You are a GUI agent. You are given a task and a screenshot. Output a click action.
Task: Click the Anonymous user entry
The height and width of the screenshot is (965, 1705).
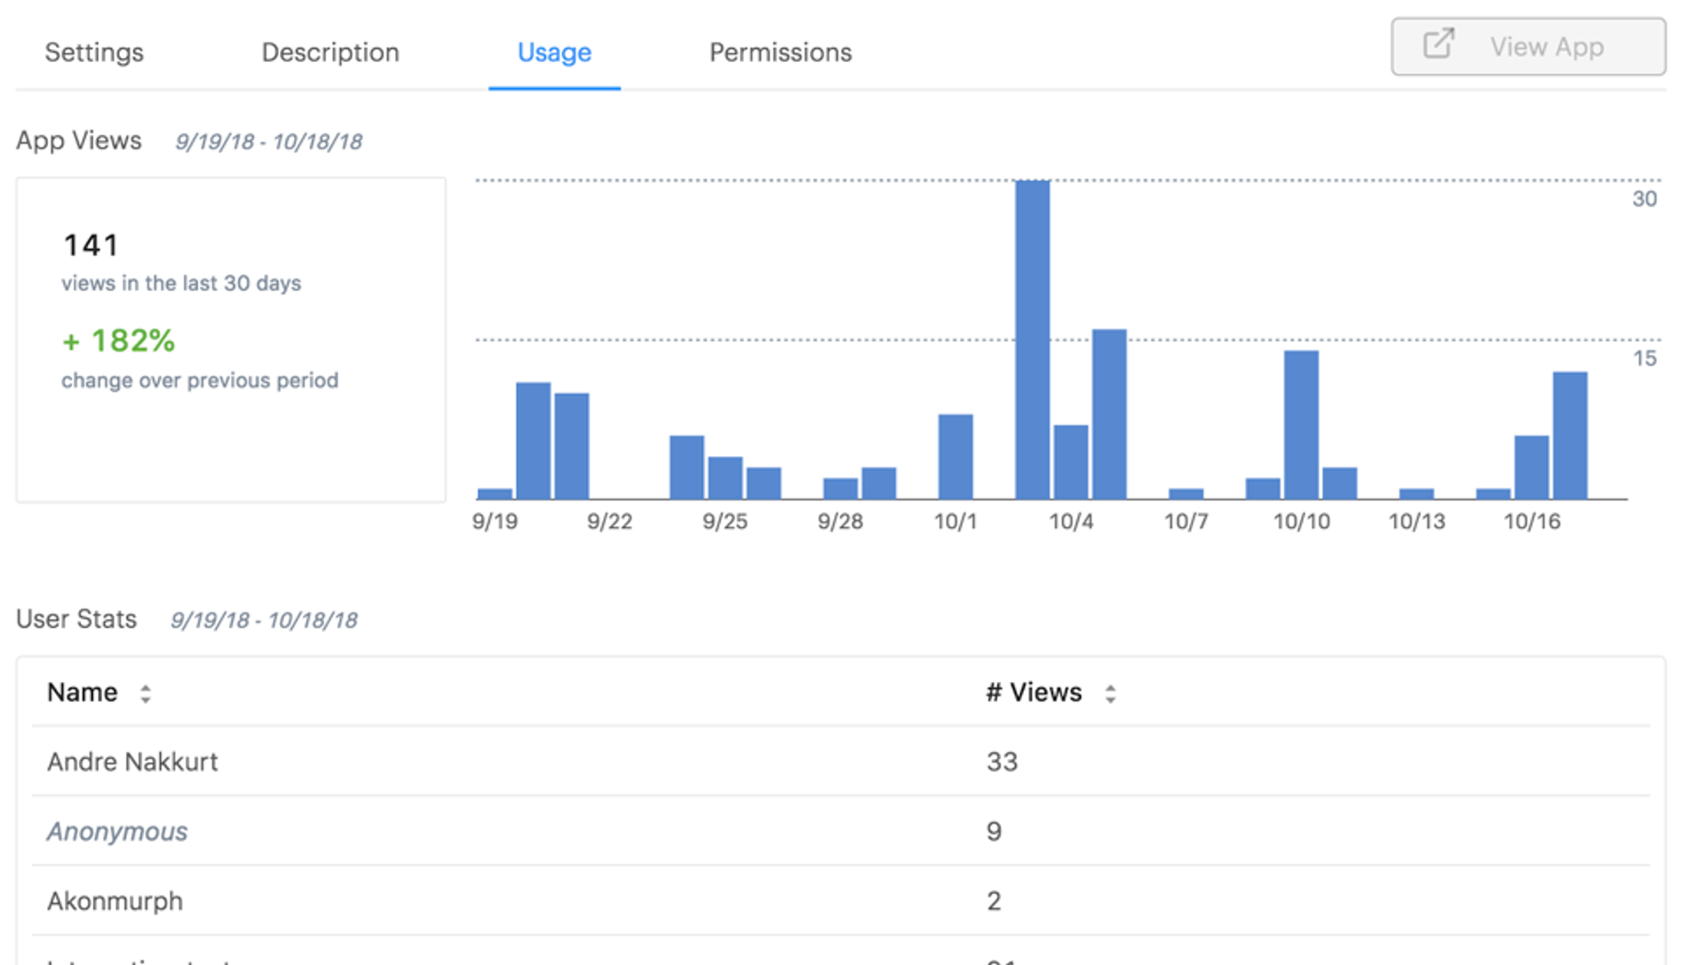click(117, 832)
